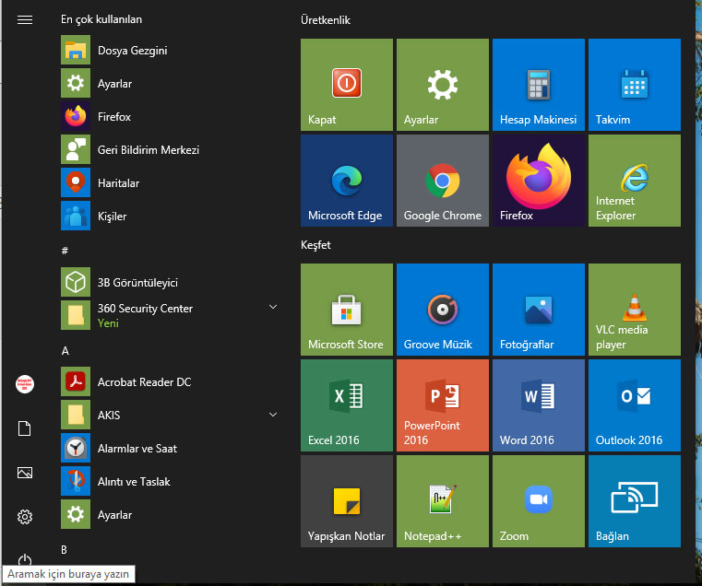The height and width of the screenshot is (586, 702).
Task: Open Kişiler people app
Action: [x=170, y=216]
